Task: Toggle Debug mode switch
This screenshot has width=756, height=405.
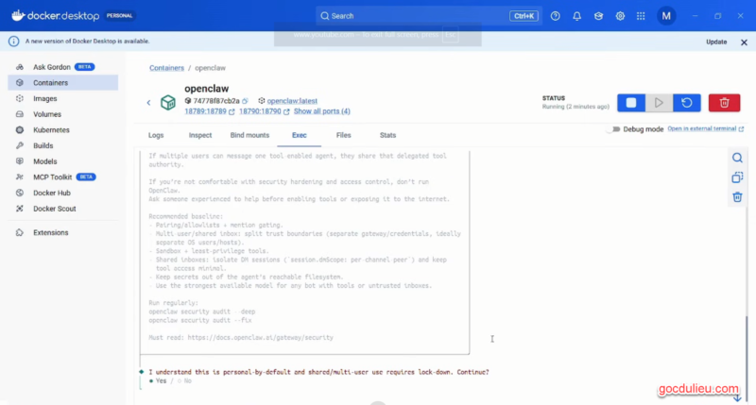Action: (615, 128)
